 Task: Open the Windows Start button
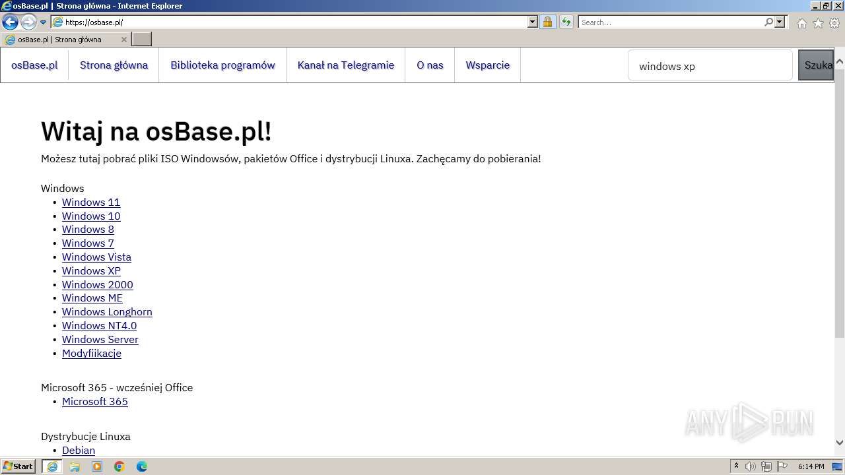click(x=18, y=466)
